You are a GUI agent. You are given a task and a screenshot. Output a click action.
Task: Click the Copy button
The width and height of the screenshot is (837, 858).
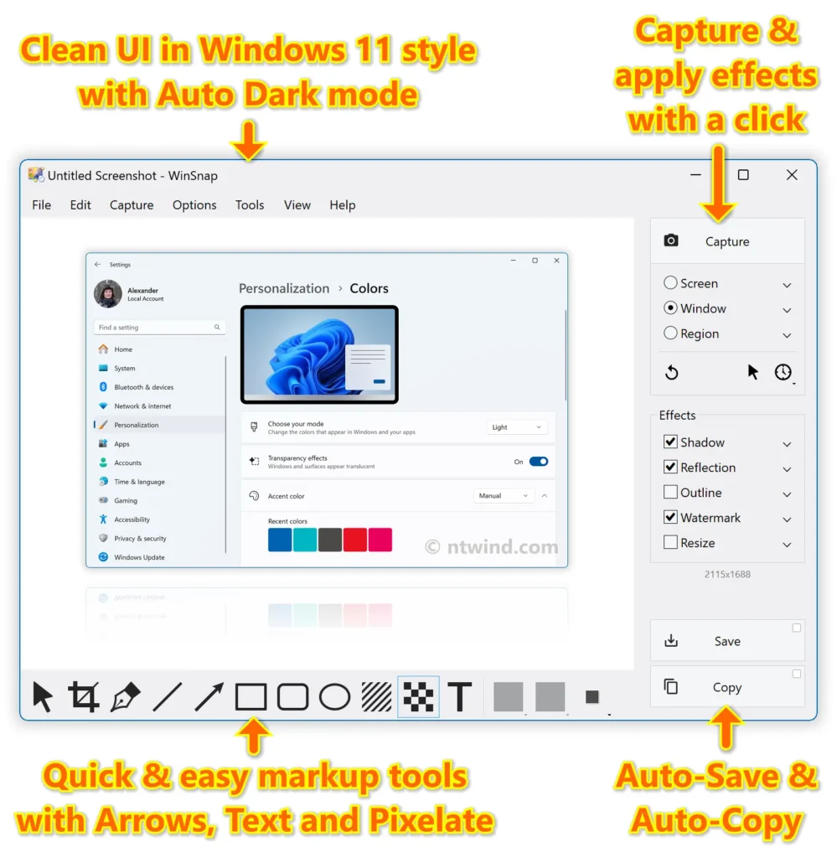click(727, 687)
